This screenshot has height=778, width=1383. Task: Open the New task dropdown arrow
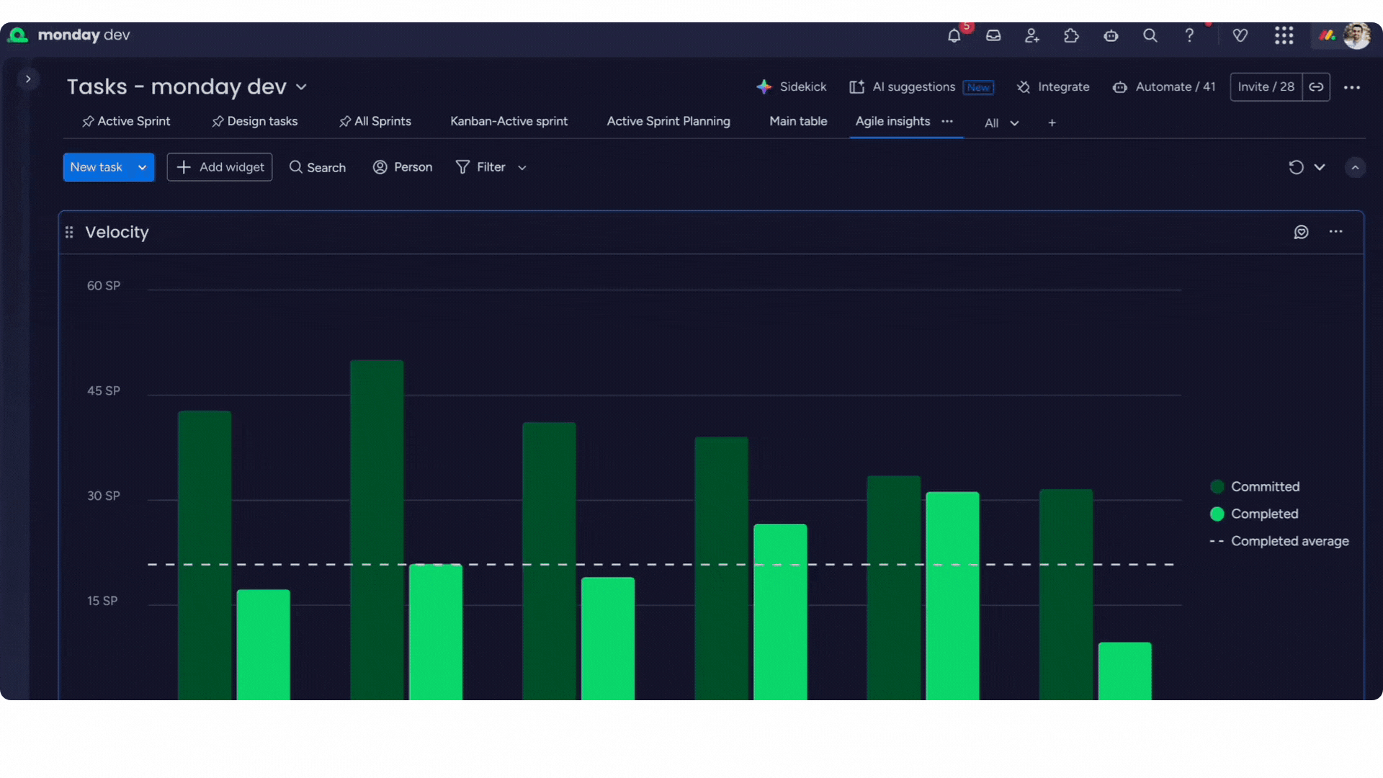(x=143, y=167)
